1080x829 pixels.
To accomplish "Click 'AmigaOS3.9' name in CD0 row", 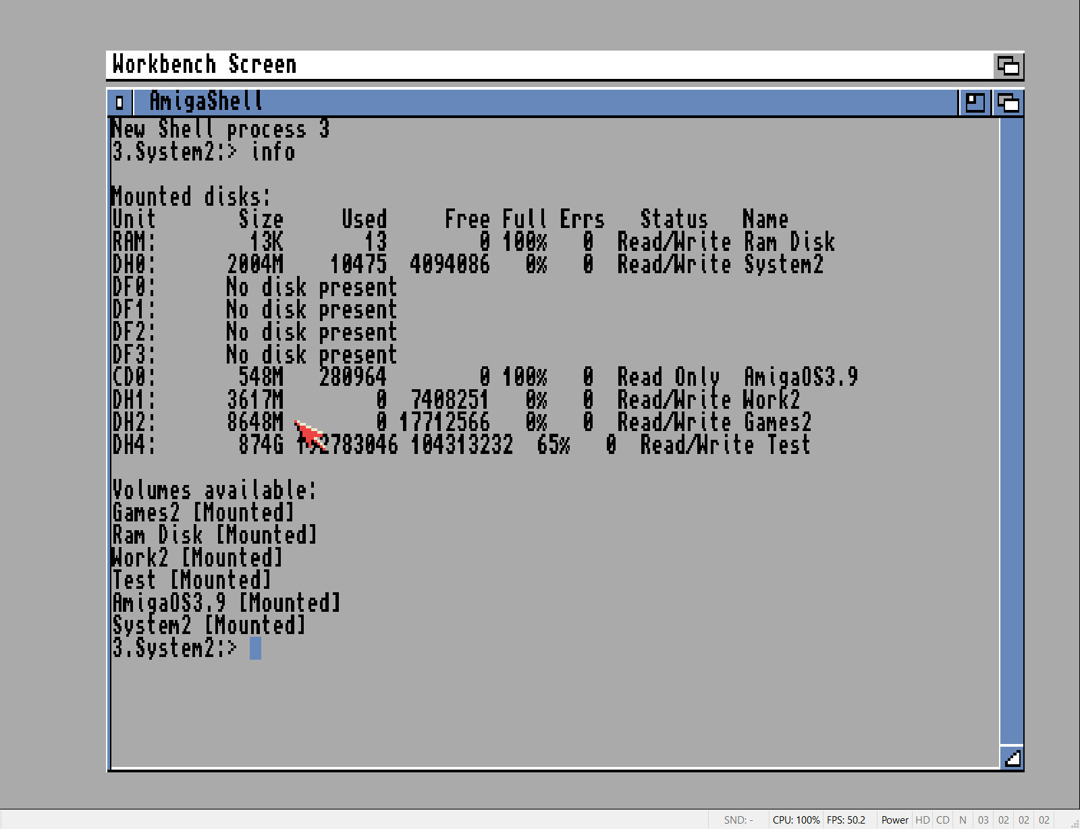I will point(801,377).
